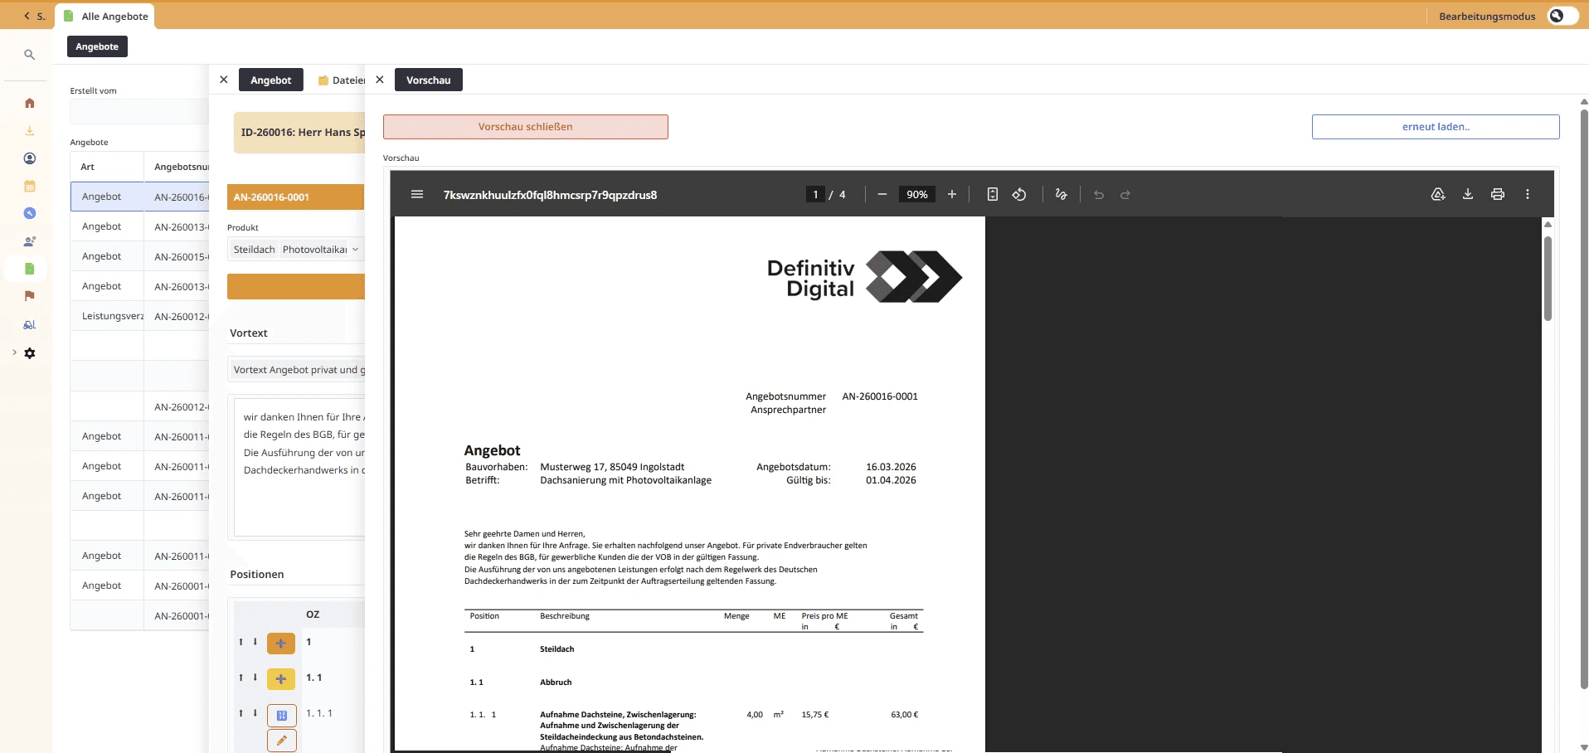Viewport: 1589px width, 753px height.
Task: Print the PDF document
Action: tap(1497, 194)
